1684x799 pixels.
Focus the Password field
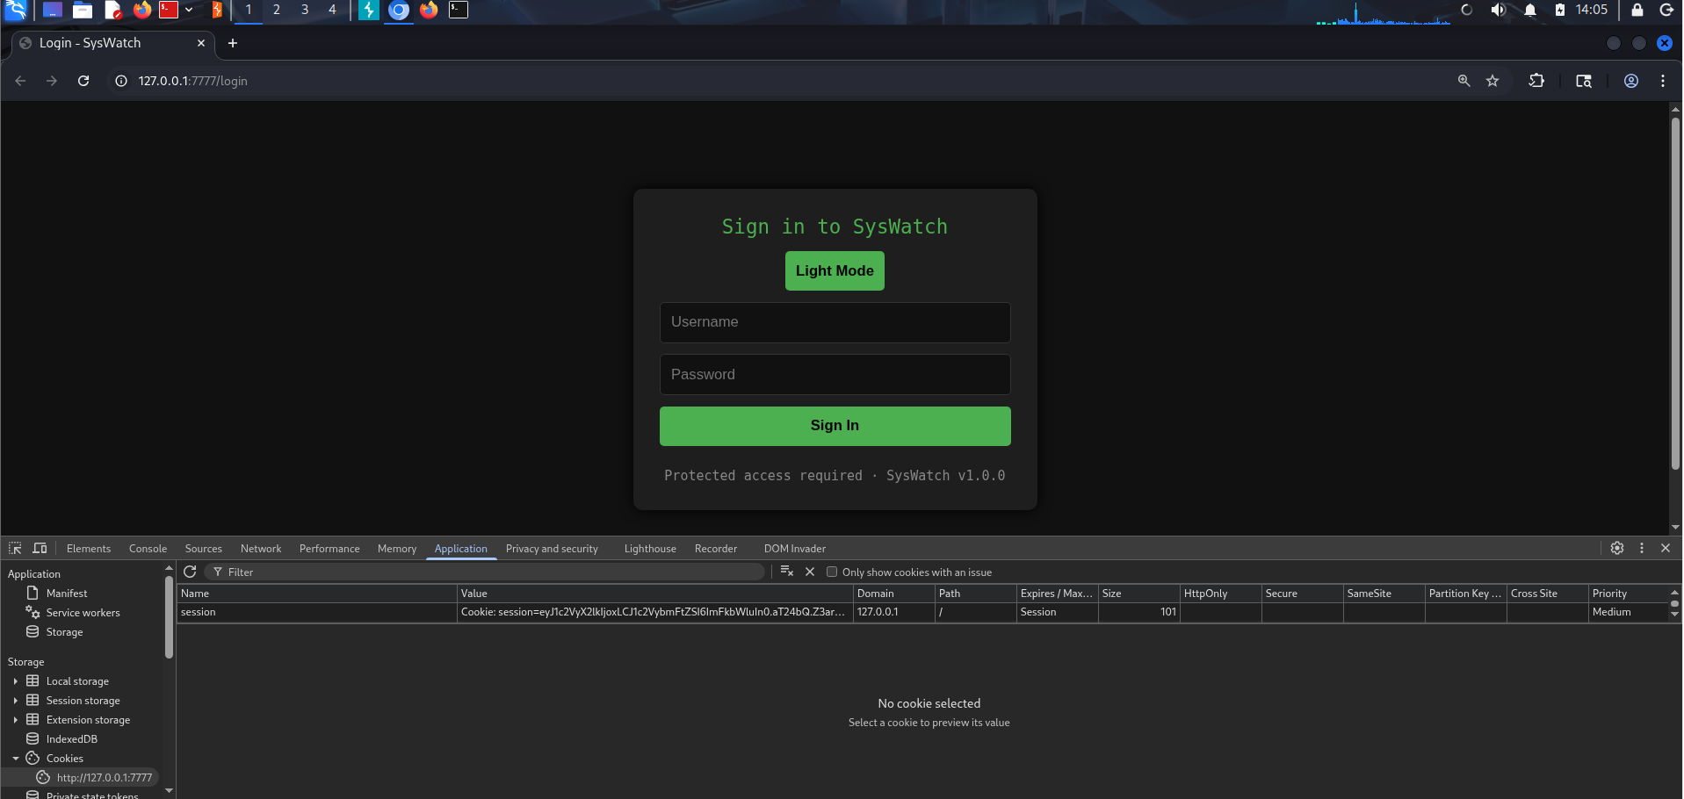point(835,375)
